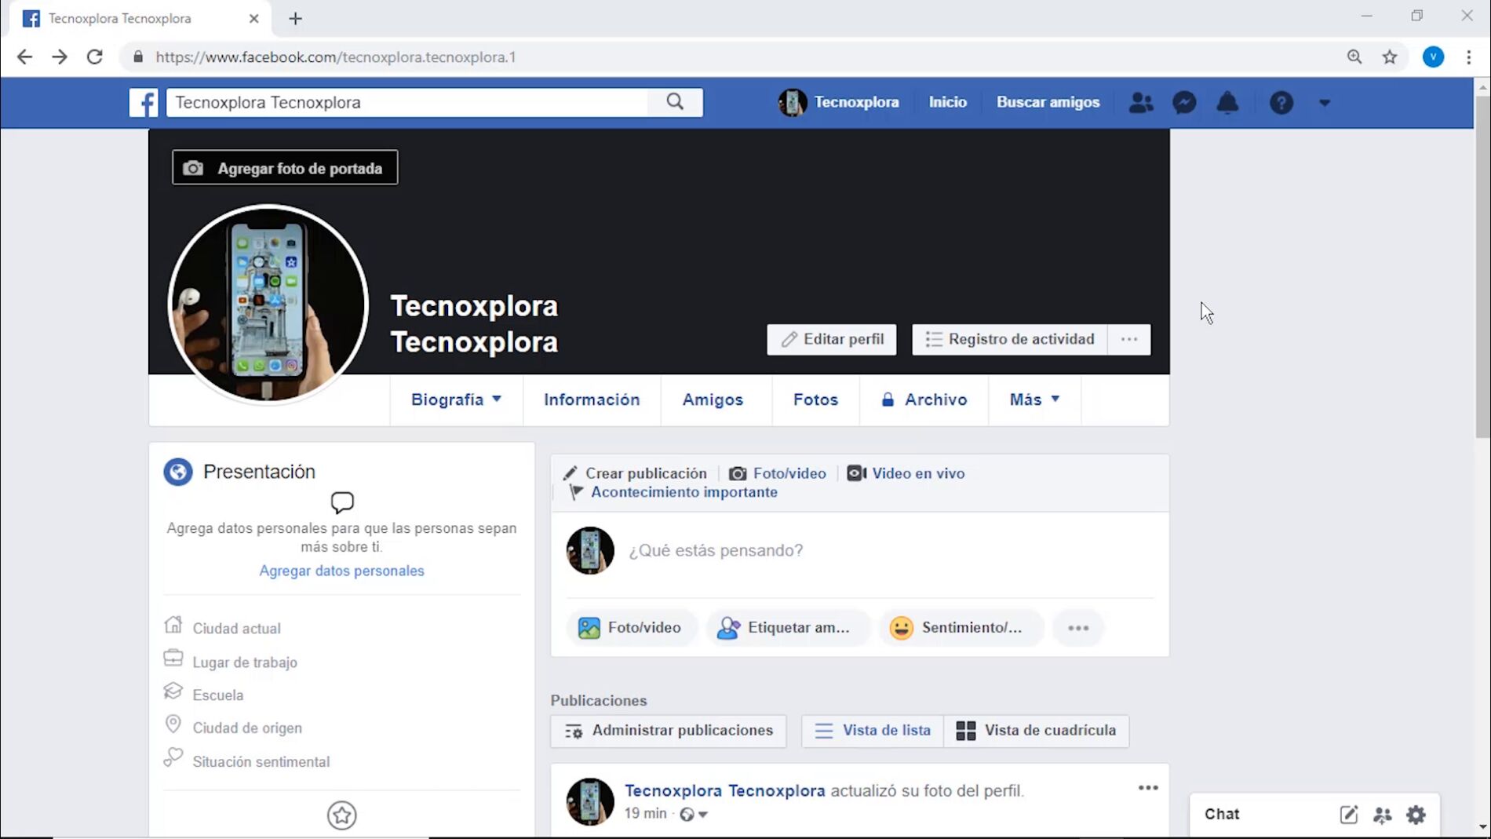The height and width of the screenshot is (839, 1491).
Task: Click the Editar perfil button
Action: point(832,339)
